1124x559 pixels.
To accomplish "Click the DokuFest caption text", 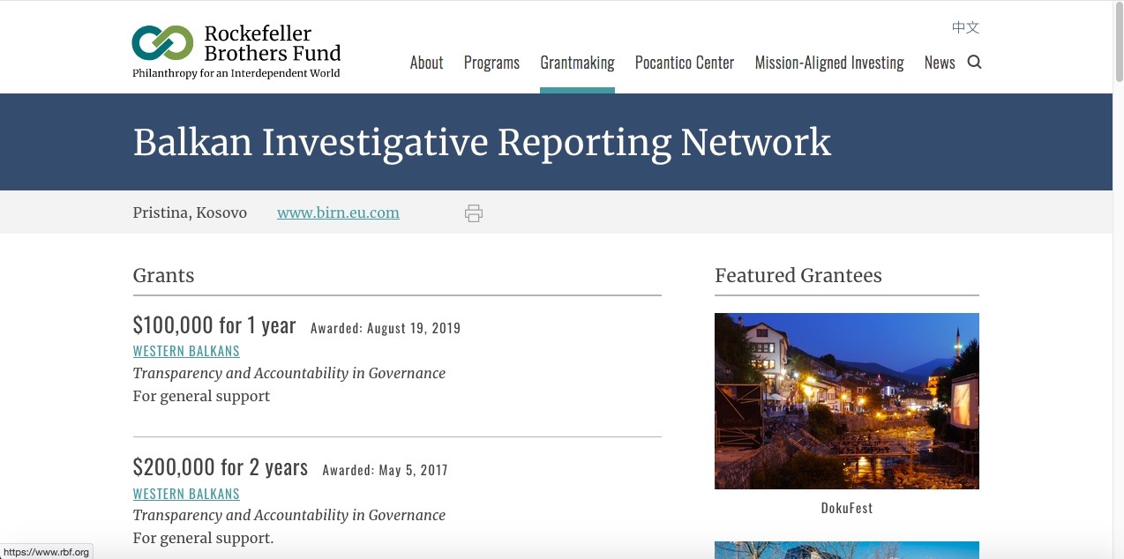I will (x=846, y=508).
